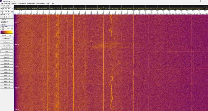Click the C slider left arrow
Image resolution: width=208 pixels, height=111 pixels.
coord(3,29)
